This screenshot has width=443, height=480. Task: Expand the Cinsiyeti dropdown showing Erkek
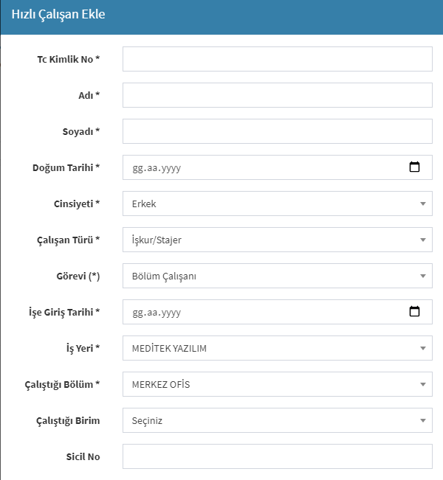point(278,204)
